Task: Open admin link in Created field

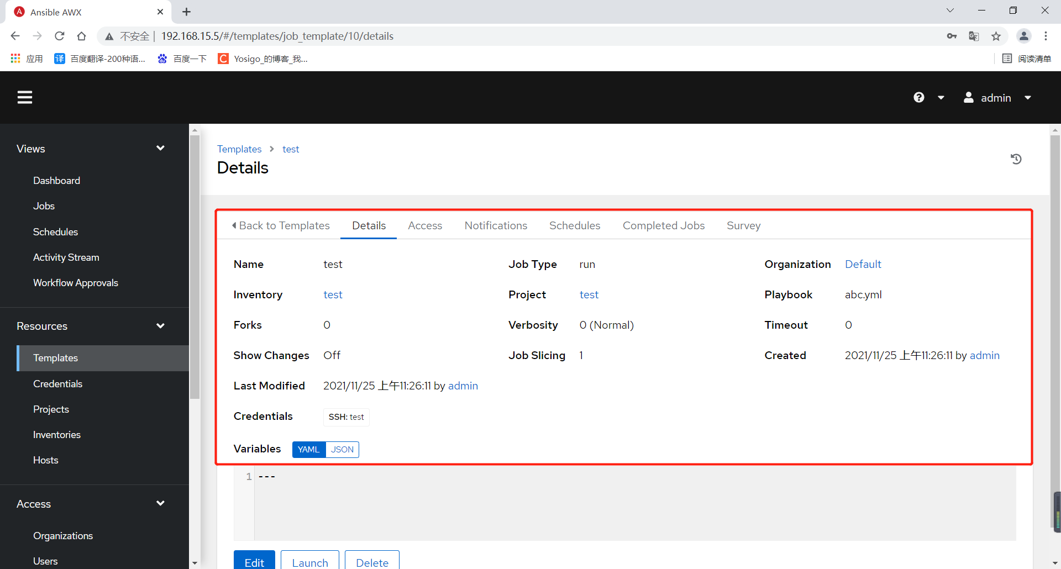Action: click(x=984, y=356)
